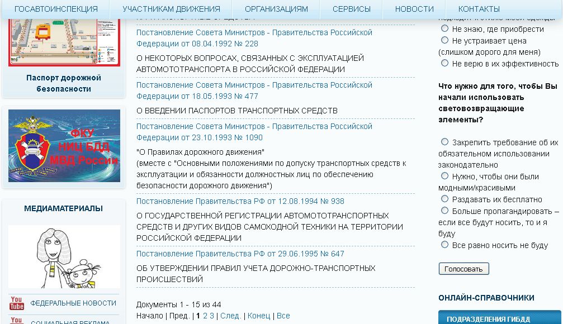Open the Сервисы menu item
Viewport: 563px width, 324px height.
pos(351,9)
